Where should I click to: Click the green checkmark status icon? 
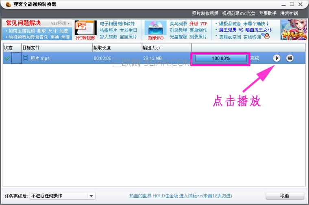click(x=7, y=58)
